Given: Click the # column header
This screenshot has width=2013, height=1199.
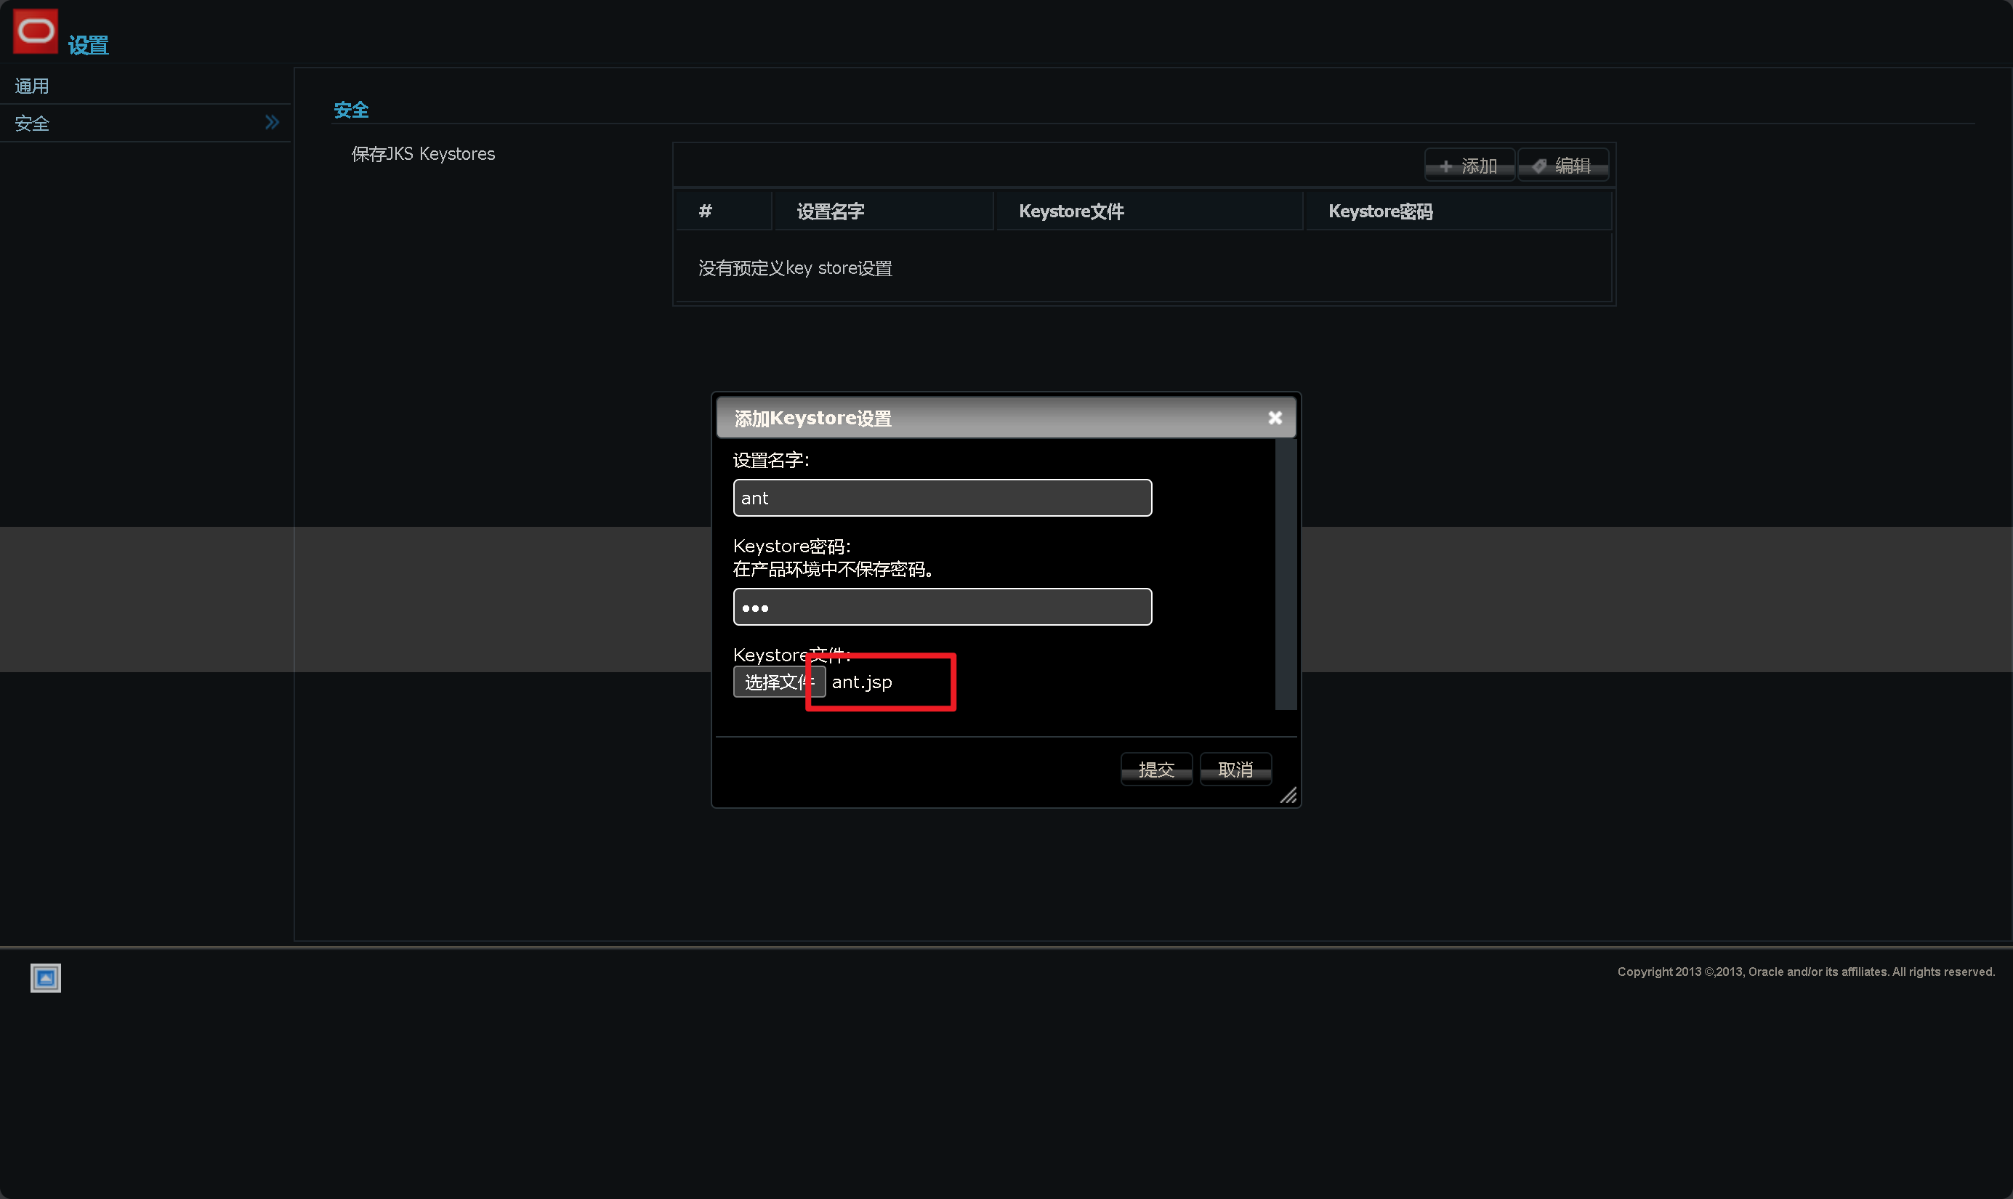Looking at the screenshot, I should (705, 211).
